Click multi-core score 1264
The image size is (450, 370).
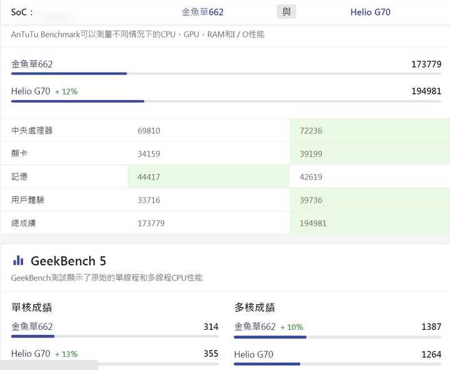[x=431, y=354]
